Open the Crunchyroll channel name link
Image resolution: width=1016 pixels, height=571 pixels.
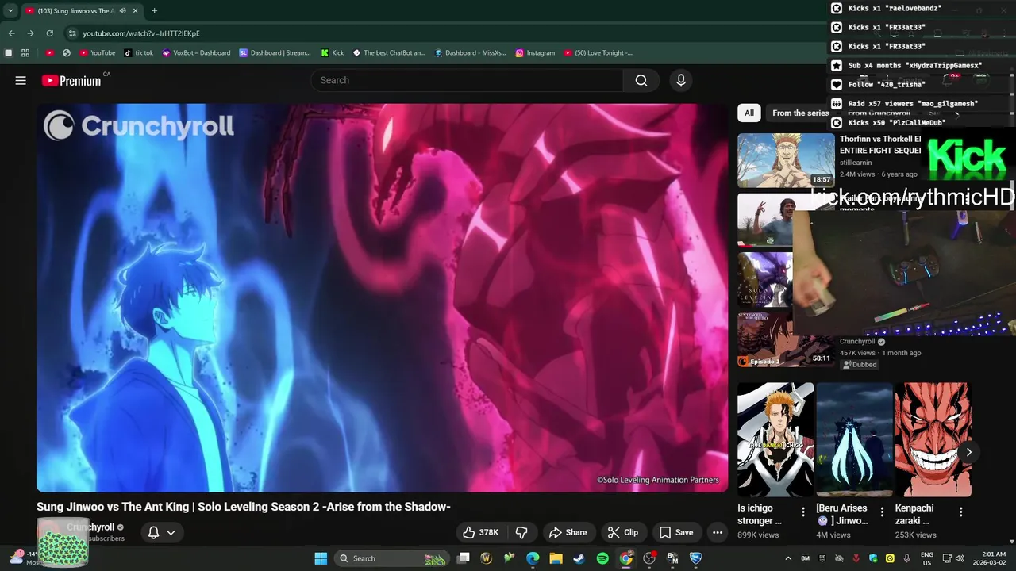pyautogui.click(x=90, y=527)
